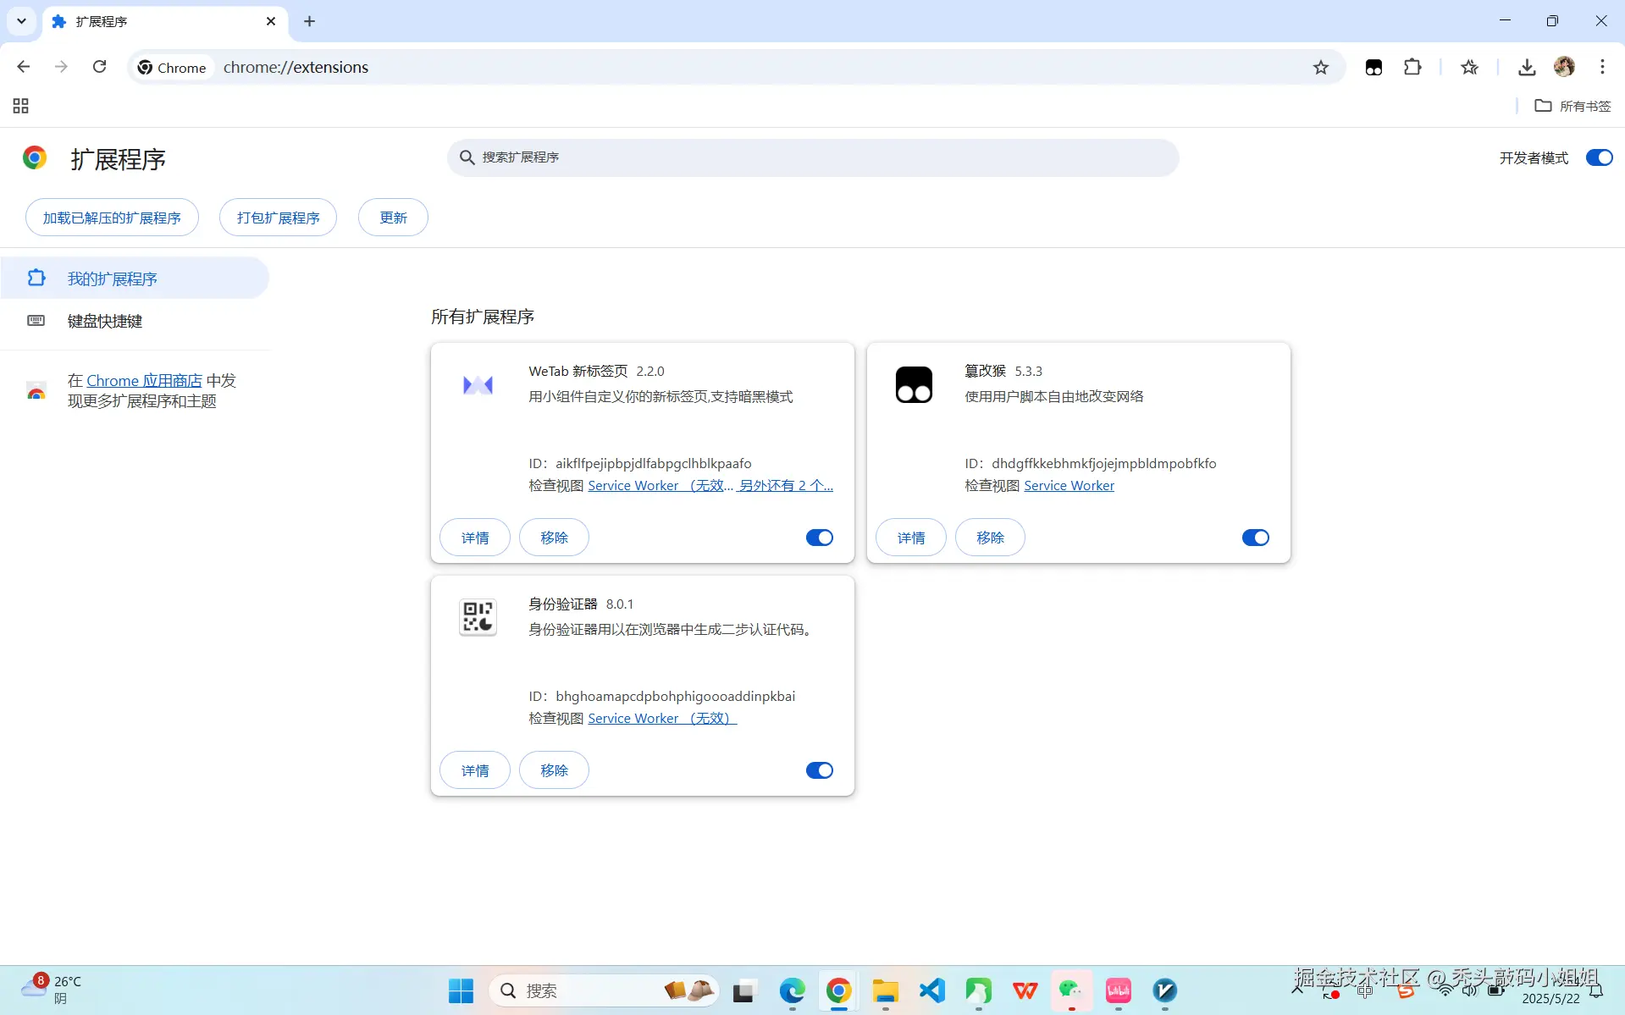This screenshot has height=1015, width=1625.
Task: Open WeChat from taskbar
Action: point(1071,990)
